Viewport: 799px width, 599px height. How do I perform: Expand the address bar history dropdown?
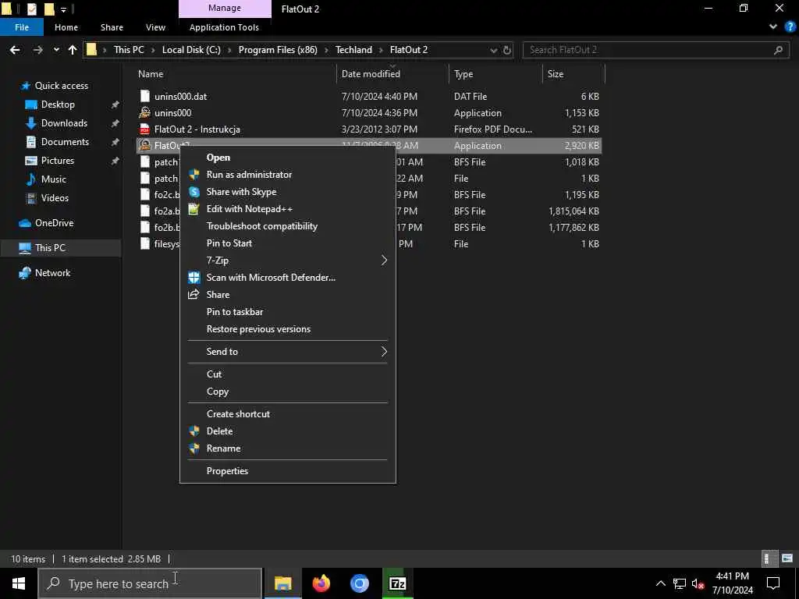pyautogui.click(x=493, y=50)
